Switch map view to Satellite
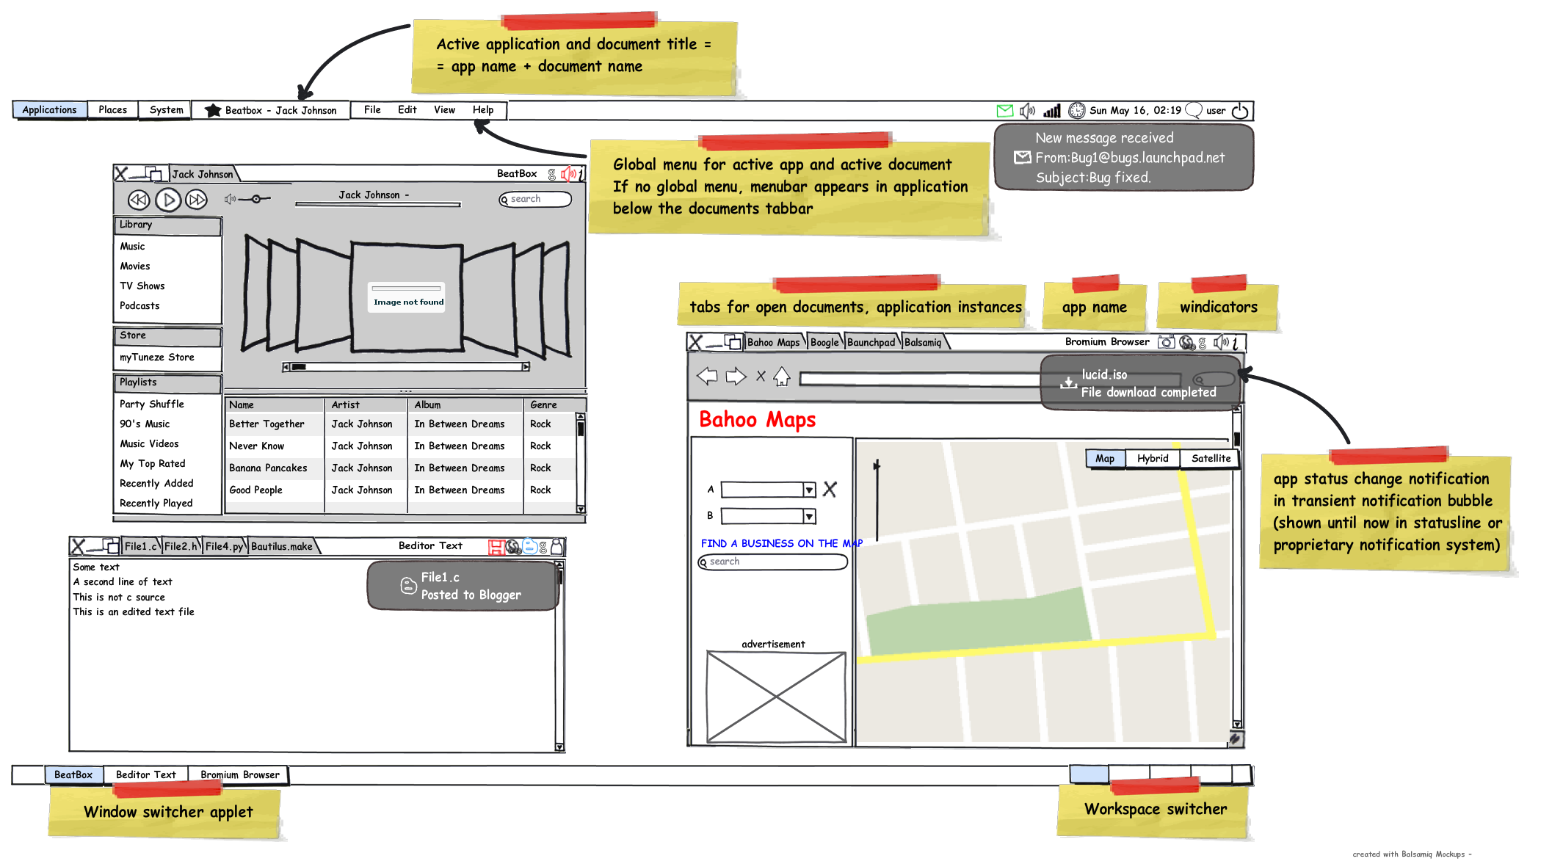This screenshot has height=864, width=1541. tap(1211, 459)
